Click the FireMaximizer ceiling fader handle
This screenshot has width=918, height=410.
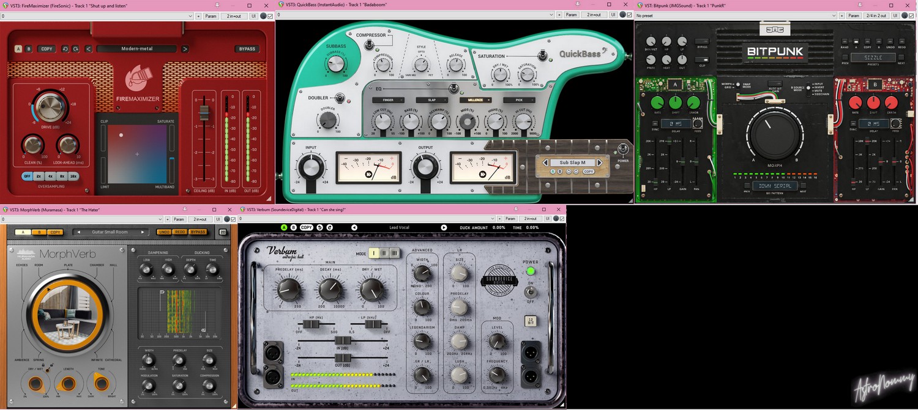(204, 113)
